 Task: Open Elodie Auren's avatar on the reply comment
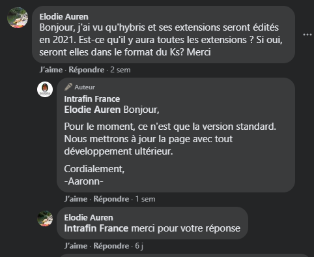[x=45, y=219]
